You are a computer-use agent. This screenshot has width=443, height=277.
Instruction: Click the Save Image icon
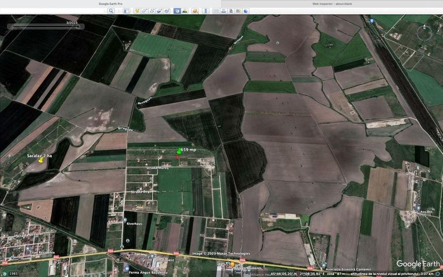tap(231, 11)
